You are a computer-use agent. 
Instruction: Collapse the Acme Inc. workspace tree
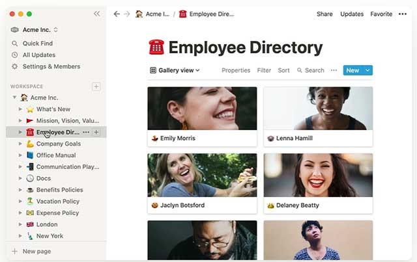(14, 98)
